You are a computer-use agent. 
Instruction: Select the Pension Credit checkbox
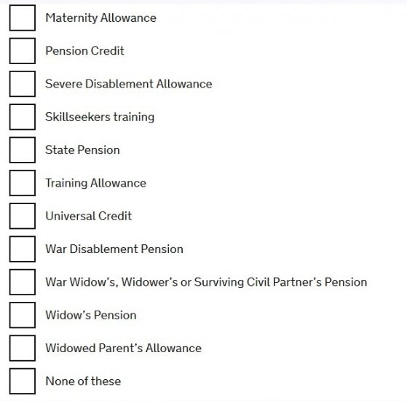pyautogui.click(x=23, y=51)
